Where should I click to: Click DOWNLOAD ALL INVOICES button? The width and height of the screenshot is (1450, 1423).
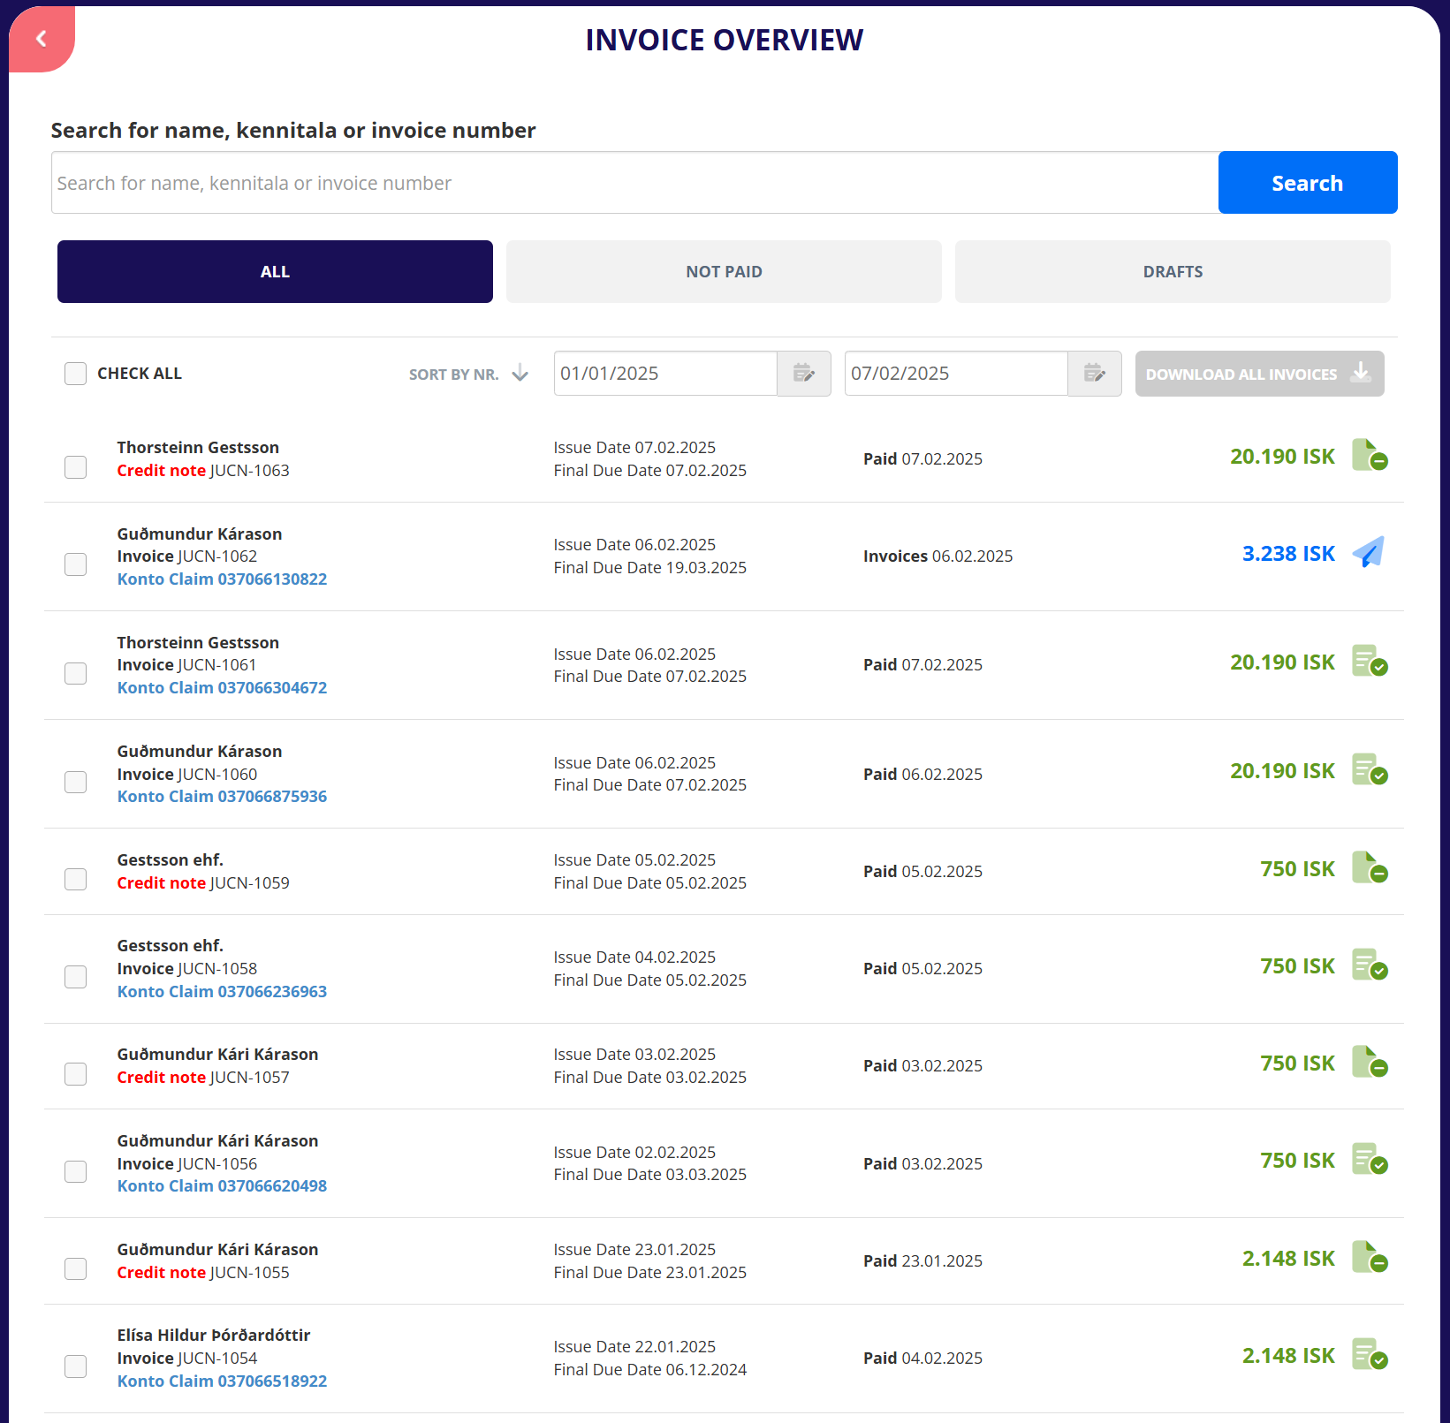[x=1259, y=374]
